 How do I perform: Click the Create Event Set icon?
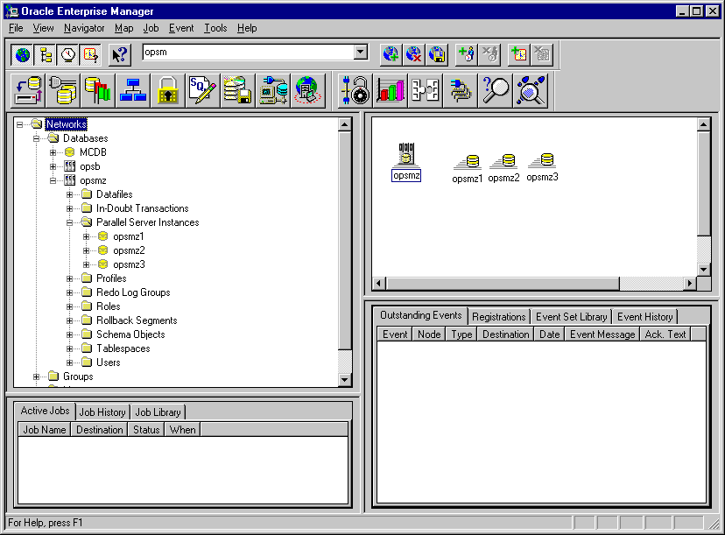518,54
